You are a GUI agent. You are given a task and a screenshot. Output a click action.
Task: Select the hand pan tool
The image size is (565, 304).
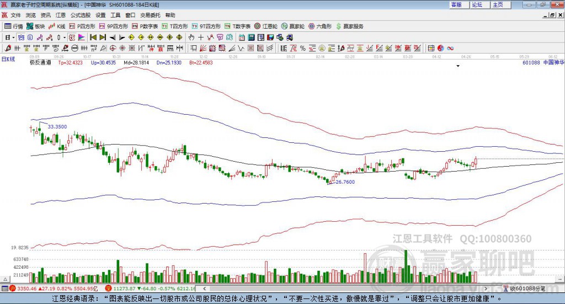coord(191,38)
